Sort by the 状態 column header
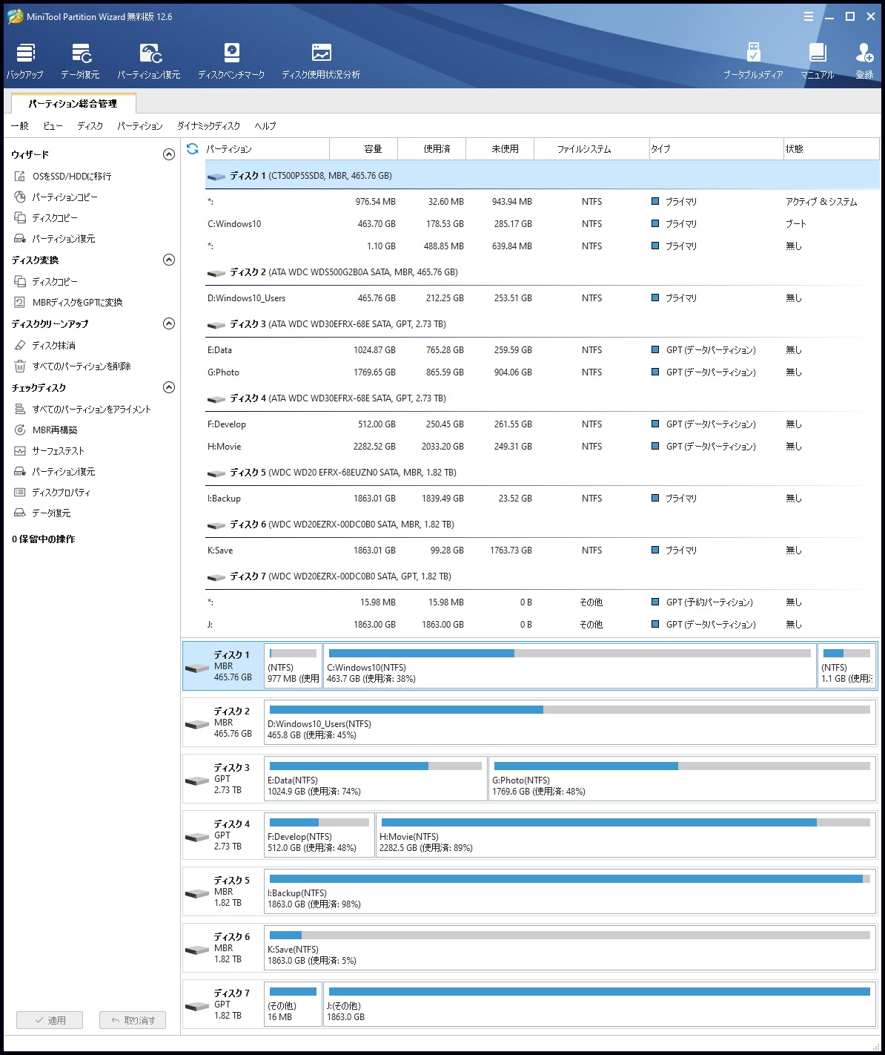Viewport: 885px width, 1055px height. click(832, 148)
